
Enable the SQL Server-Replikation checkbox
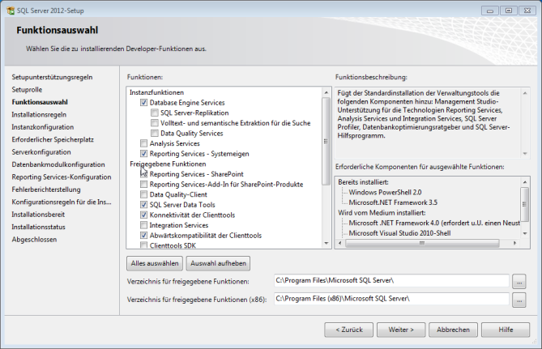(155, 113)
